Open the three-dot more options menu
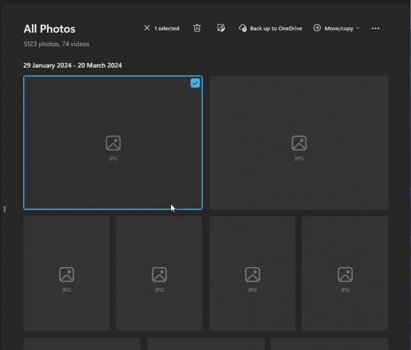Viewport: 411px width, 350px height. [375, 28]
